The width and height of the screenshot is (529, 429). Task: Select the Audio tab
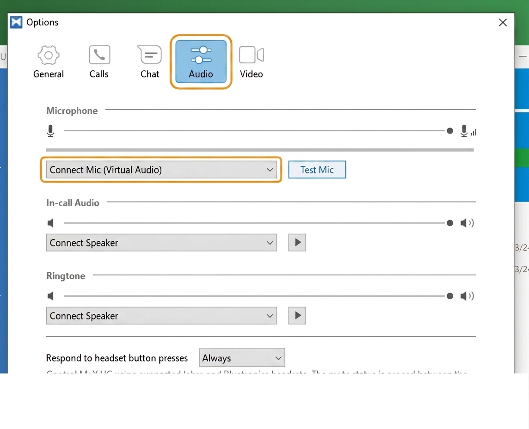(201, 62)
